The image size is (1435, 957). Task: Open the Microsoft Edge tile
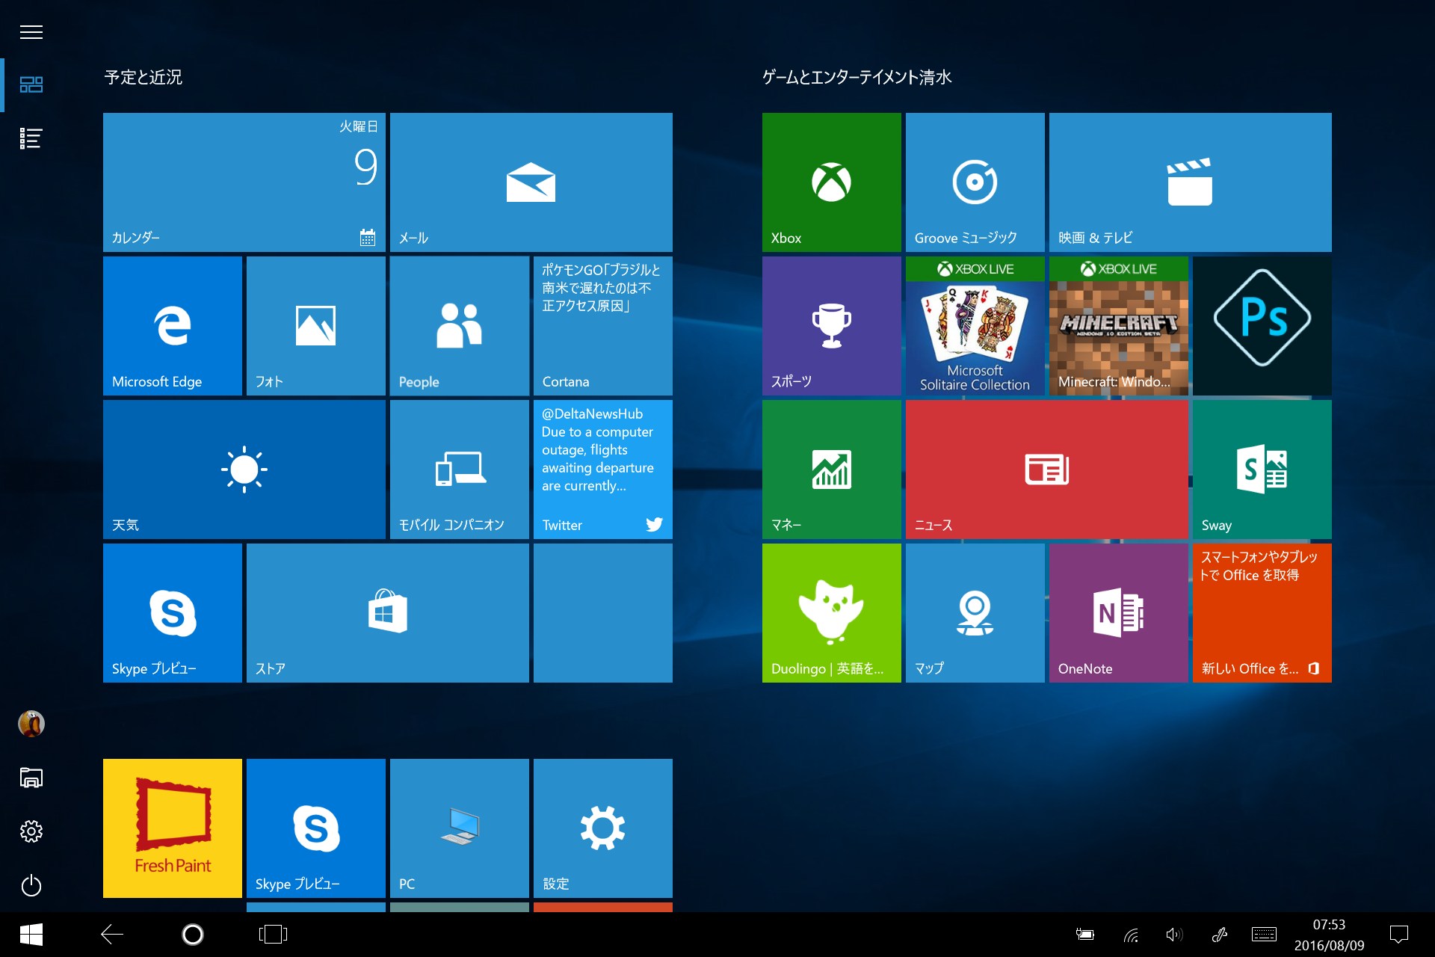pos(173,326)
